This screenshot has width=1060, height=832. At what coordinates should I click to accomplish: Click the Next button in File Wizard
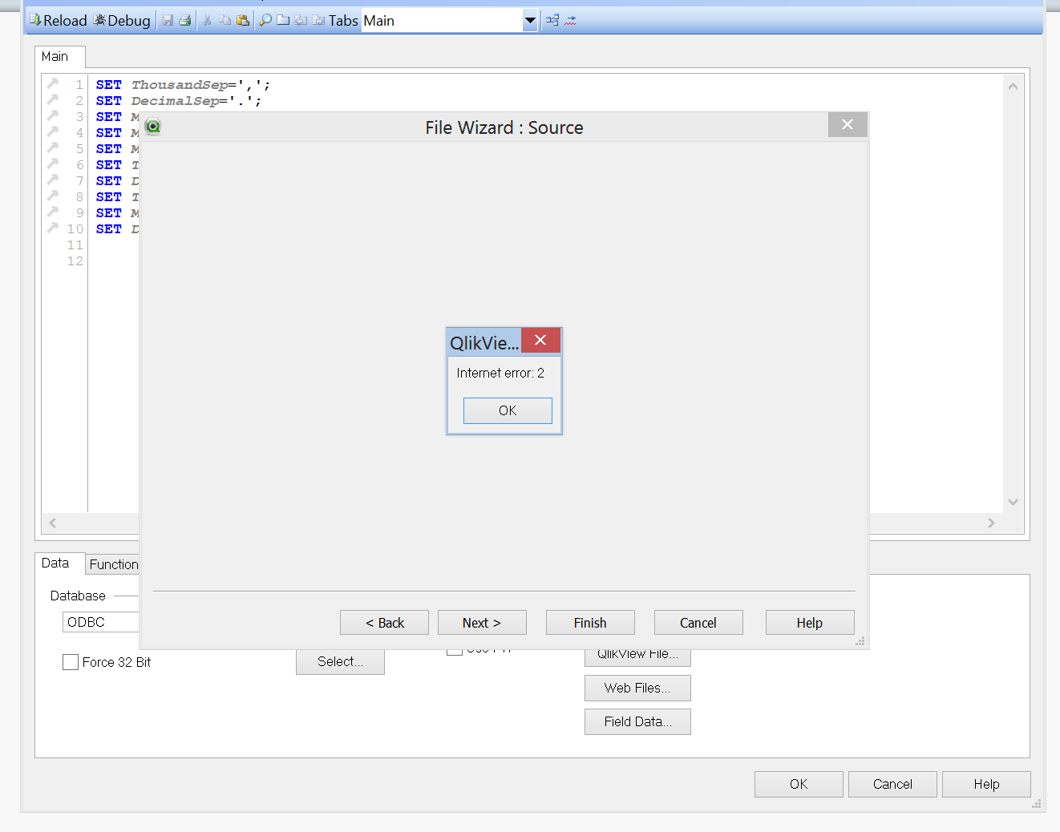click(x=482, y=623)
